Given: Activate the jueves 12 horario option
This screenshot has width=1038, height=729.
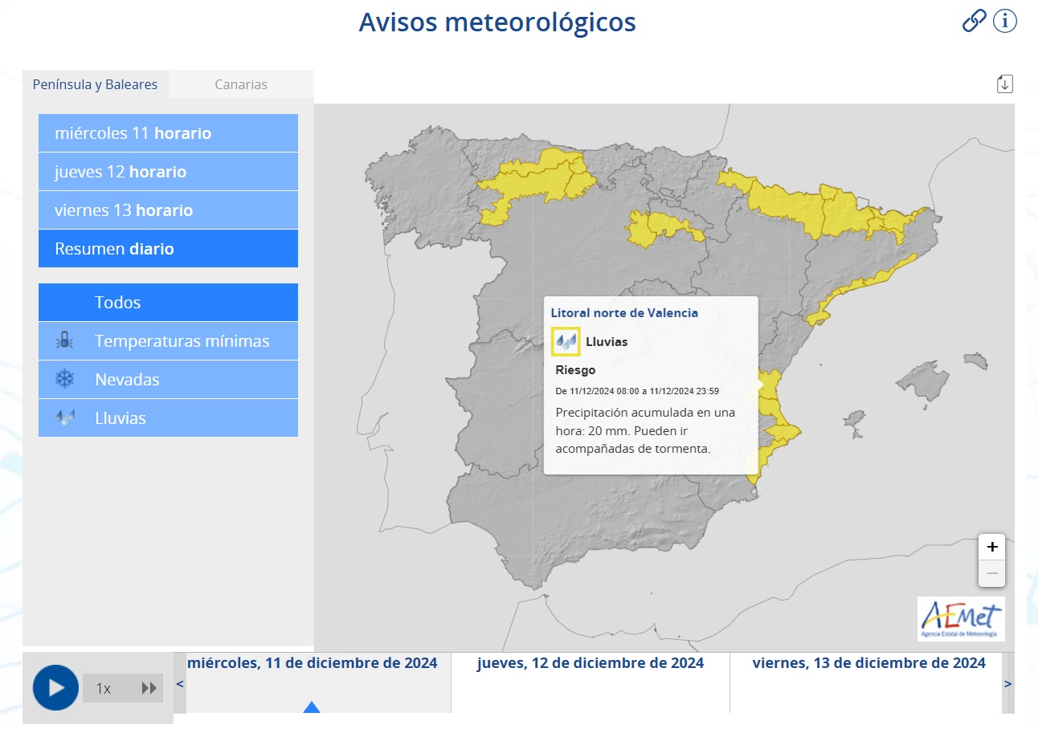Looking at the screenshot, I should [168, 172].
